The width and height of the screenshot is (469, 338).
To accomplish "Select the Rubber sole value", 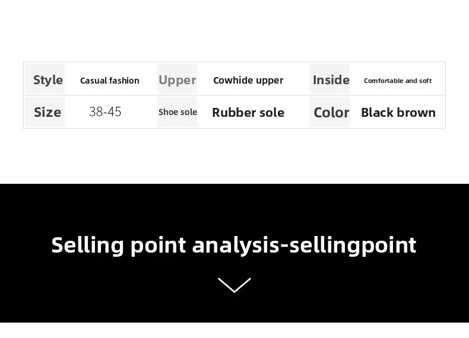I will pos(248,112).
